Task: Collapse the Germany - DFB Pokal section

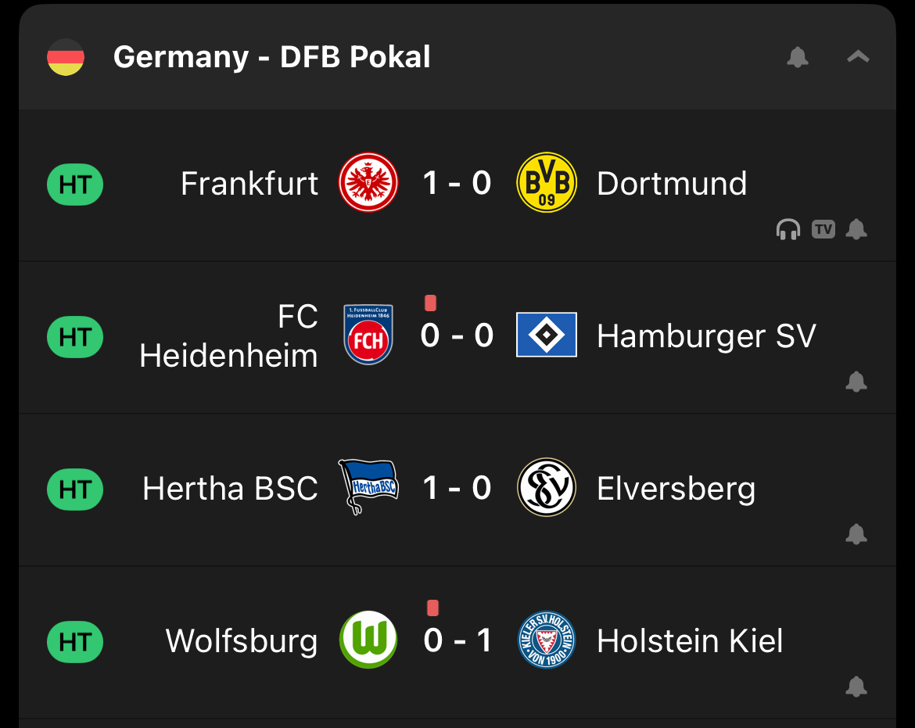Action: click(x=858, y=57)
